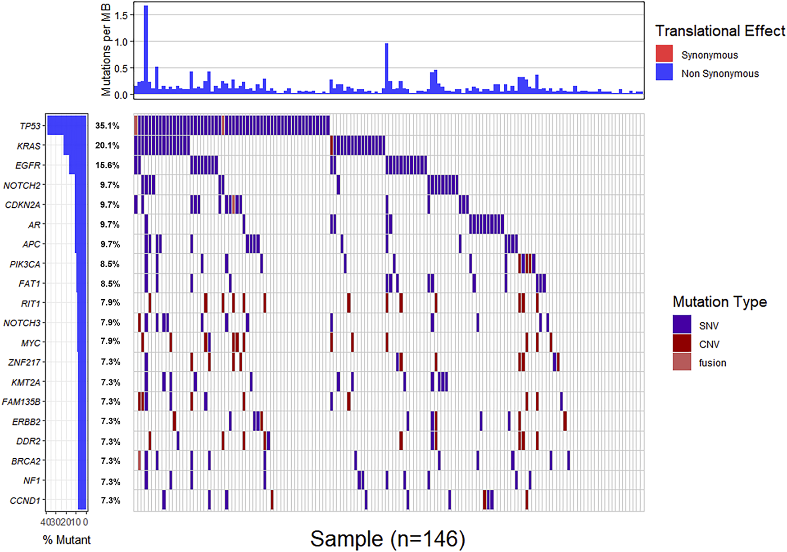The width and height of the screenshot is (787, 552).
Task: Click the Mutation Type legend title
Action: [719, 301]
